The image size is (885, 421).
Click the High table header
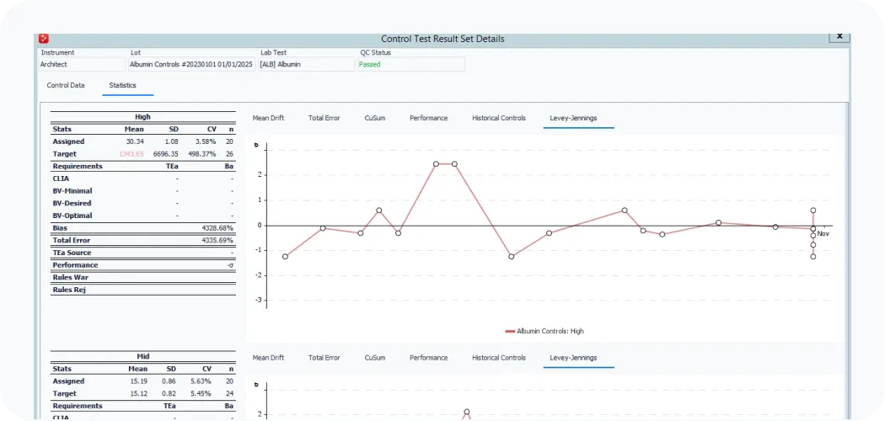(x=142, y=117)
